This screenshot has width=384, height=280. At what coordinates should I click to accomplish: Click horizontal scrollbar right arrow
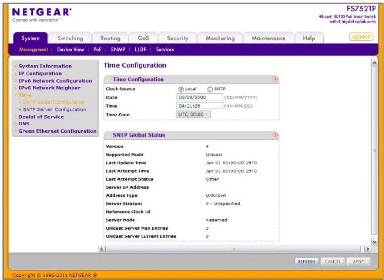click(x=367, y=249)
